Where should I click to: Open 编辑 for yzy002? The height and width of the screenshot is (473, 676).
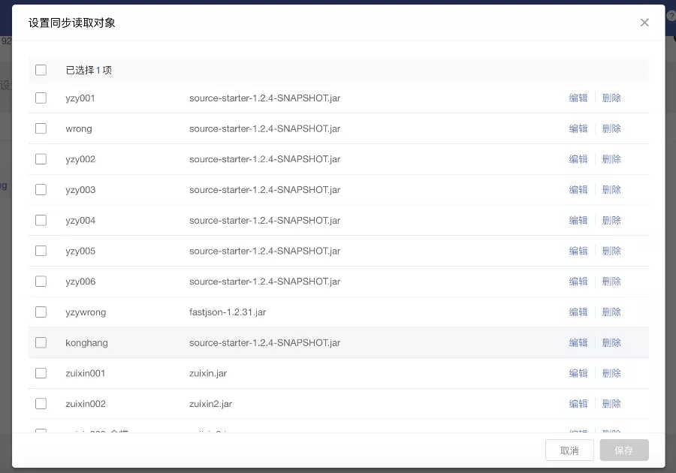(578, 159)
